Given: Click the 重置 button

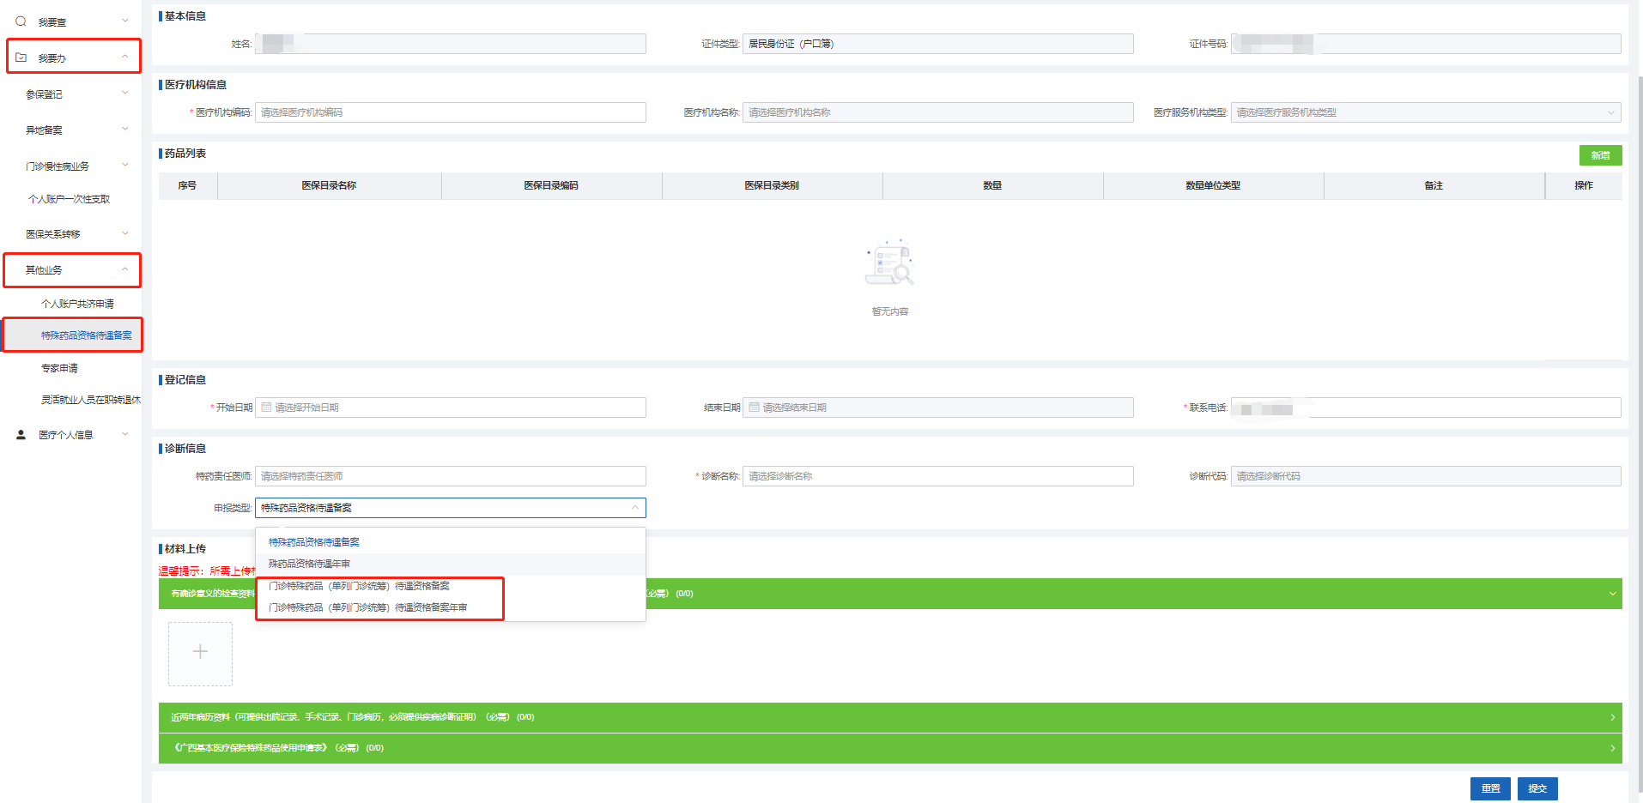Looking at the screenshot, I should point(1489,788).
